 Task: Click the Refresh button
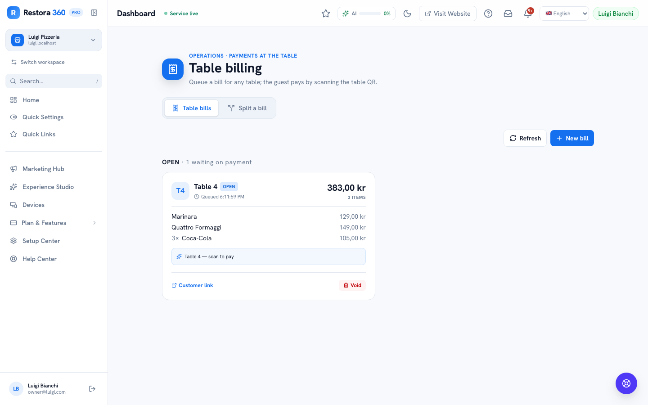tap(525, 138)
